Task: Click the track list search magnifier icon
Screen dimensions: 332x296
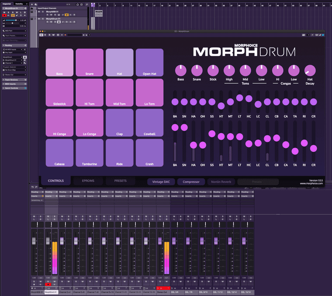Action: point(86,4)
